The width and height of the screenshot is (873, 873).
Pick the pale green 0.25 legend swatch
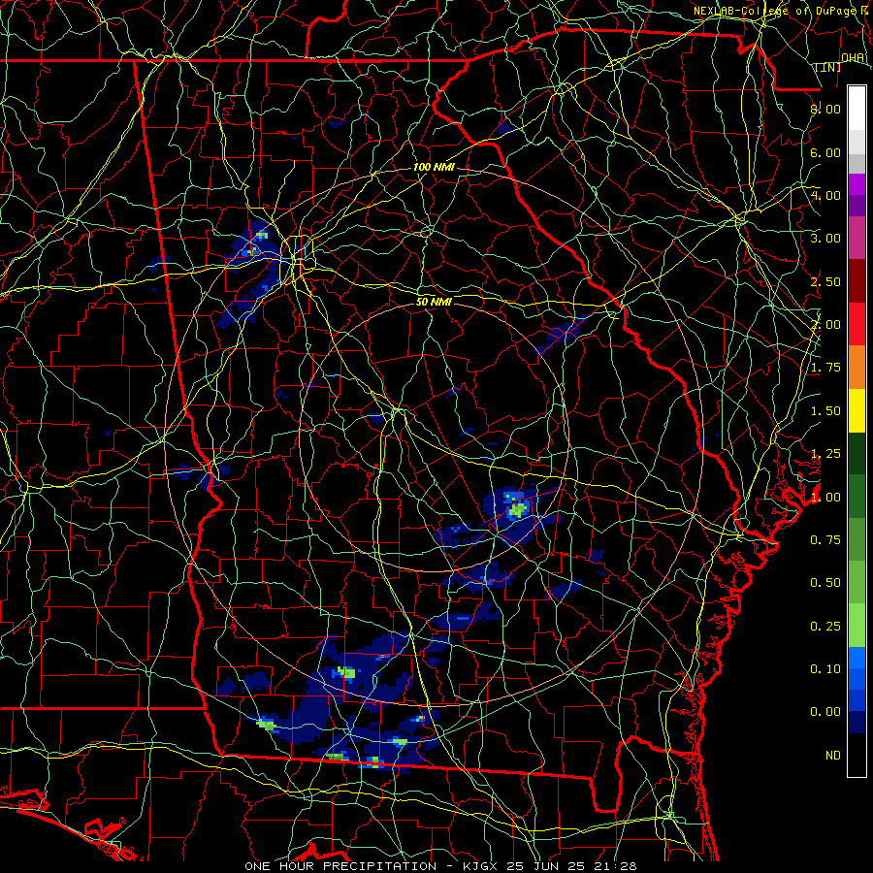click(x=857, y=626)
